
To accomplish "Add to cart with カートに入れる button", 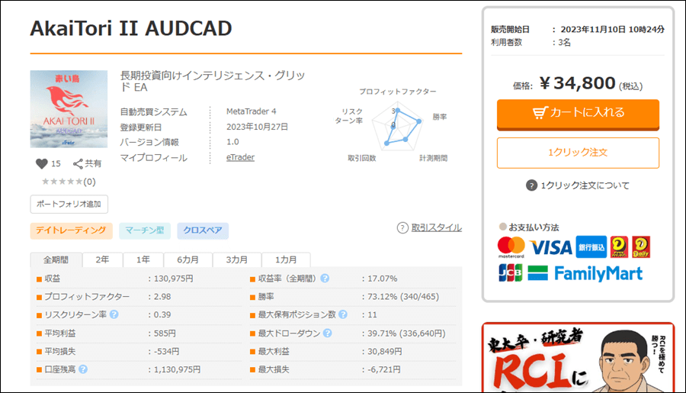I will coord(578,113).
